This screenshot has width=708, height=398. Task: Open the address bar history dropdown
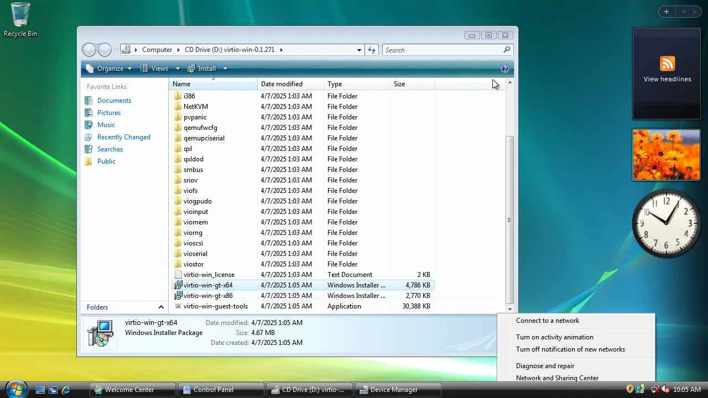pos(359,50)
